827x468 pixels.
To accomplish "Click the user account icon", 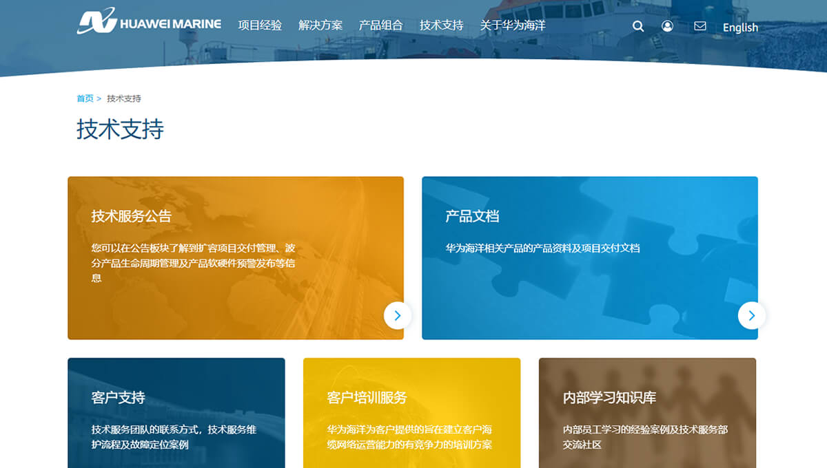I will [667, 26].
